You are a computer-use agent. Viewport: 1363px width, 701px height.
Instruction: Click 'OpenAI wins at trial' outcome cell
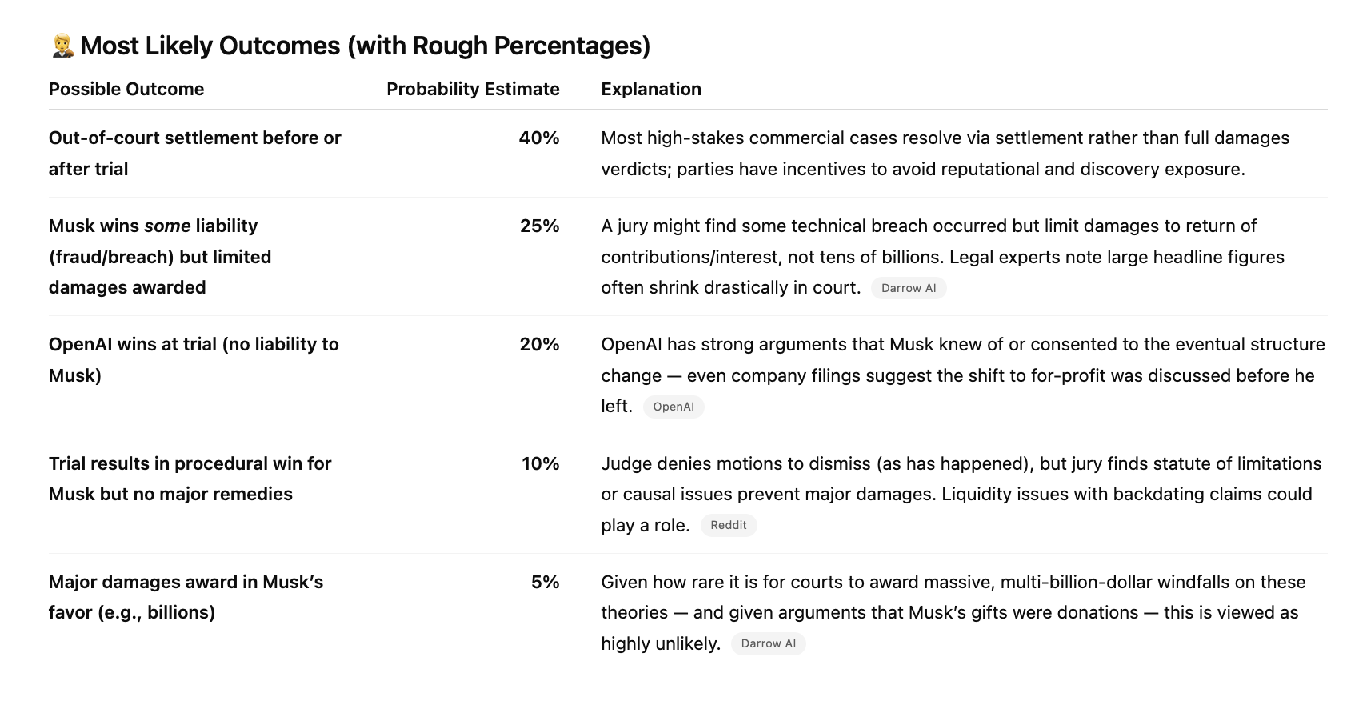pyautogui.click(x=194, y=359)
